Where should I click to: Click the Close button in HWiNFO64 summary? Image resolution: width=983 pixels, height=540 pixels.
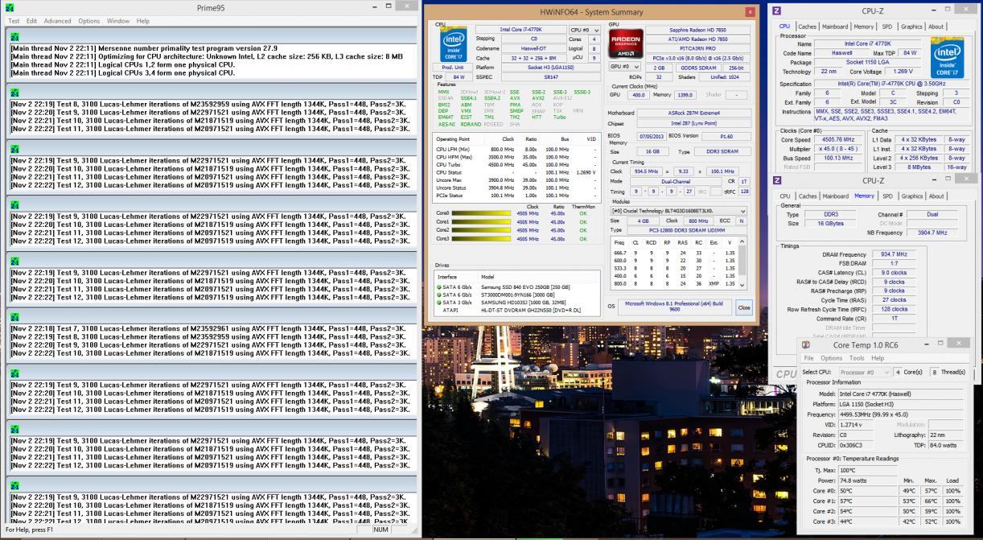tap(743, 307)
